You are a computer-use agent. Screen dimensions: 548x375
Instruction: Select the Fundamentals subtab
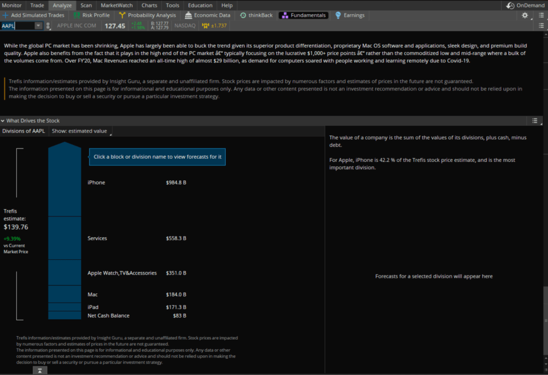(x=304, y=15)
